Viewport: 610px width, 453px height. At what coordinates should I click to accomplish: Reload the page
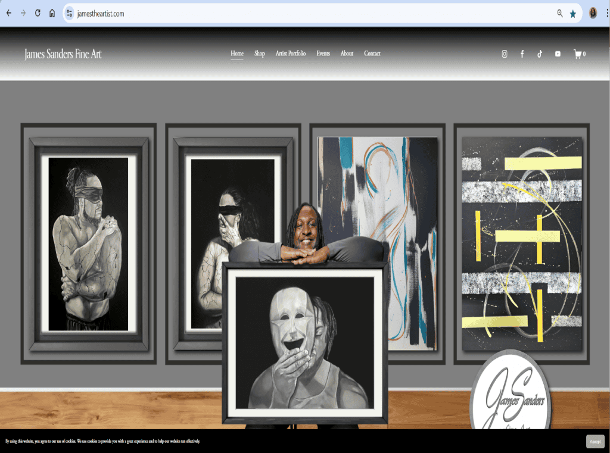[38, 13]
